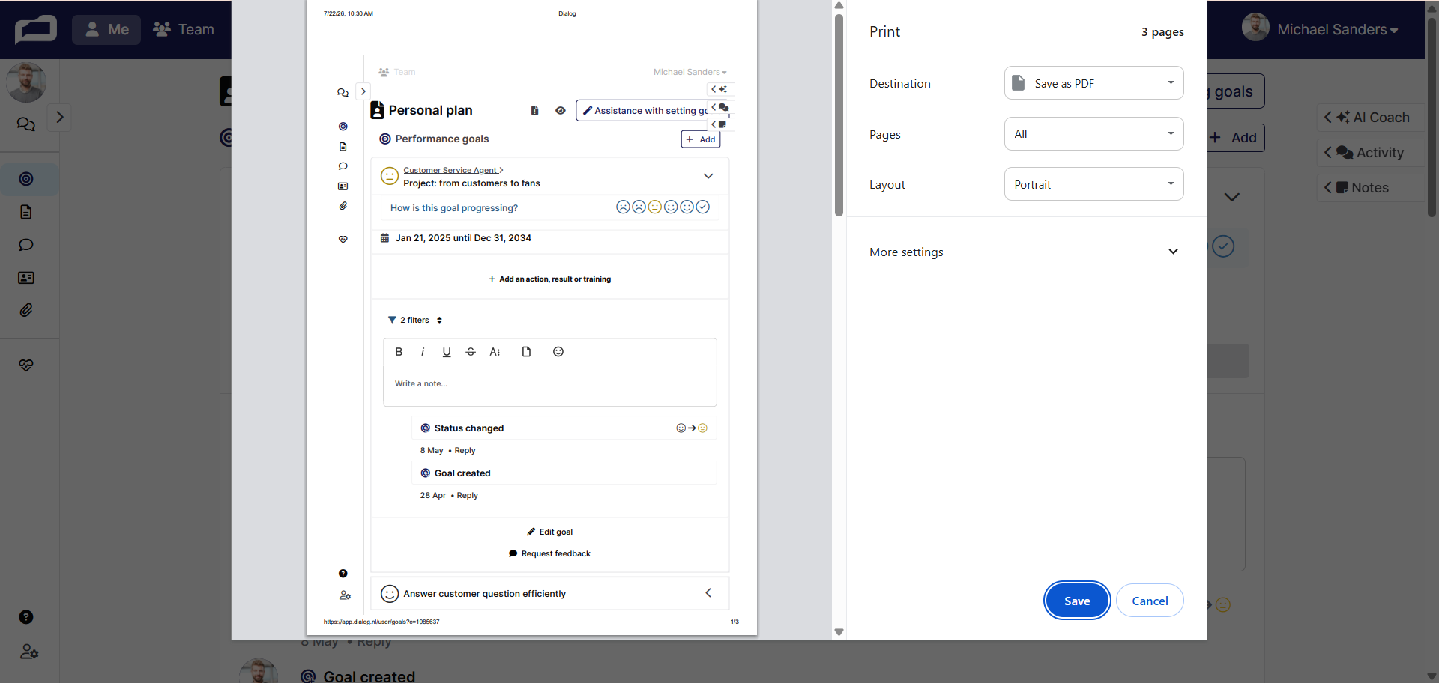Open the ID card profile icon in sidebar
Image resolution: width=1439 pixels, height=683 pixels.
[26, 278]
